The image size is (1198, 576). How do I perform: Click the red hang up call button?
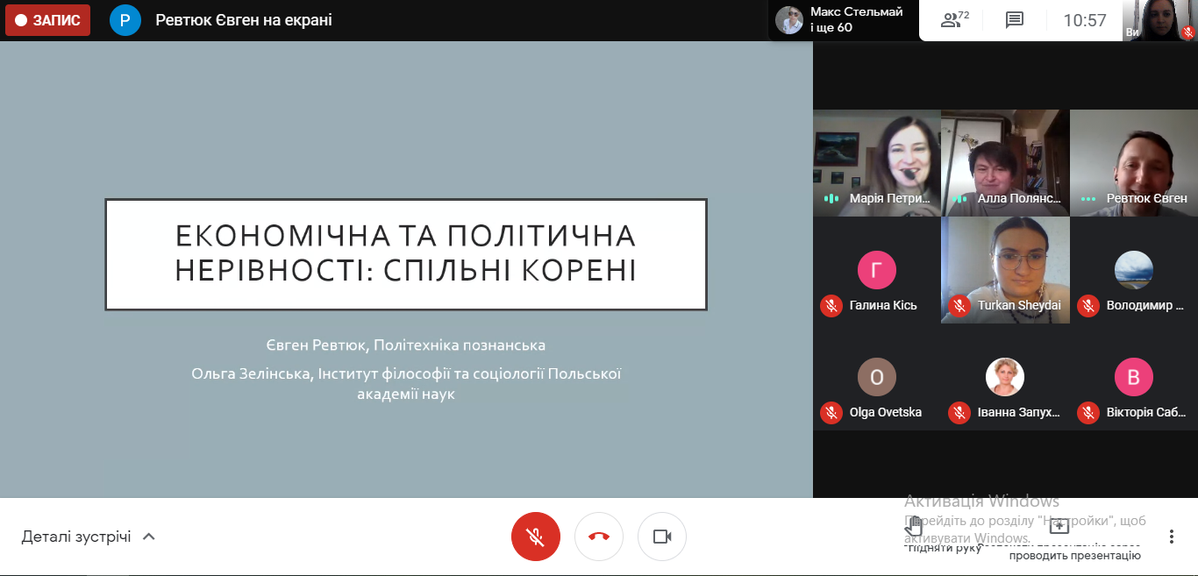click(599, 537)
